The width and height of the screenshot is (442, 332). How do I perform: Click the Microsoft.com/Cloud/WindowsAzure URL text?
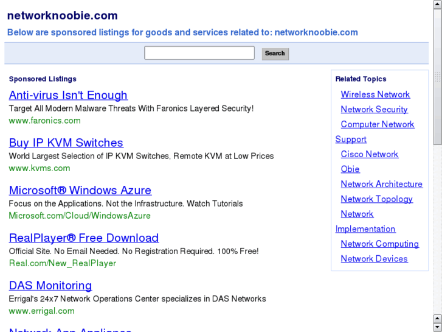[x=80, y=216]
